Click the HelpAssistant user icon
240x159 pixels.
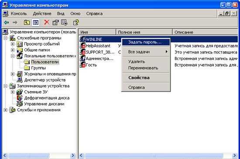coord(82,46)
